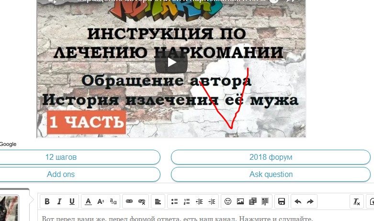Insert a numbered list

click(187, 201)
